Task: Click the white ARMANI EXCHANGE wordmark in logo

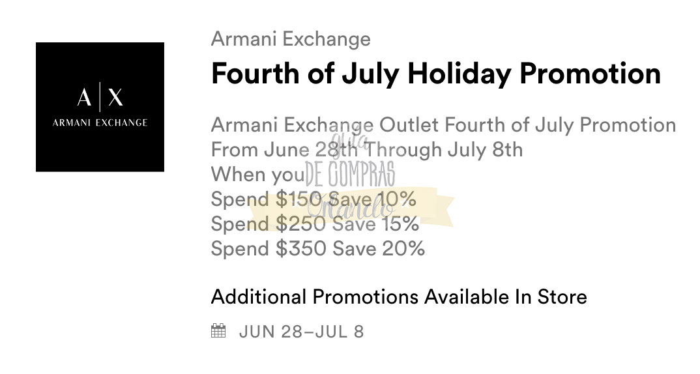Action: coord(100,122)
